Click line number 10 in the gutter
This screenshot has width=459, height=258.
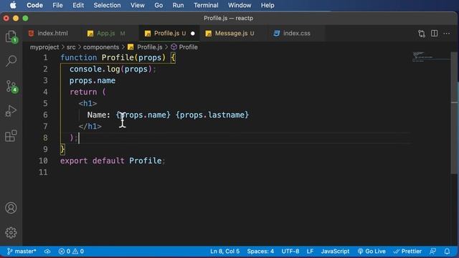coord(43,161)
